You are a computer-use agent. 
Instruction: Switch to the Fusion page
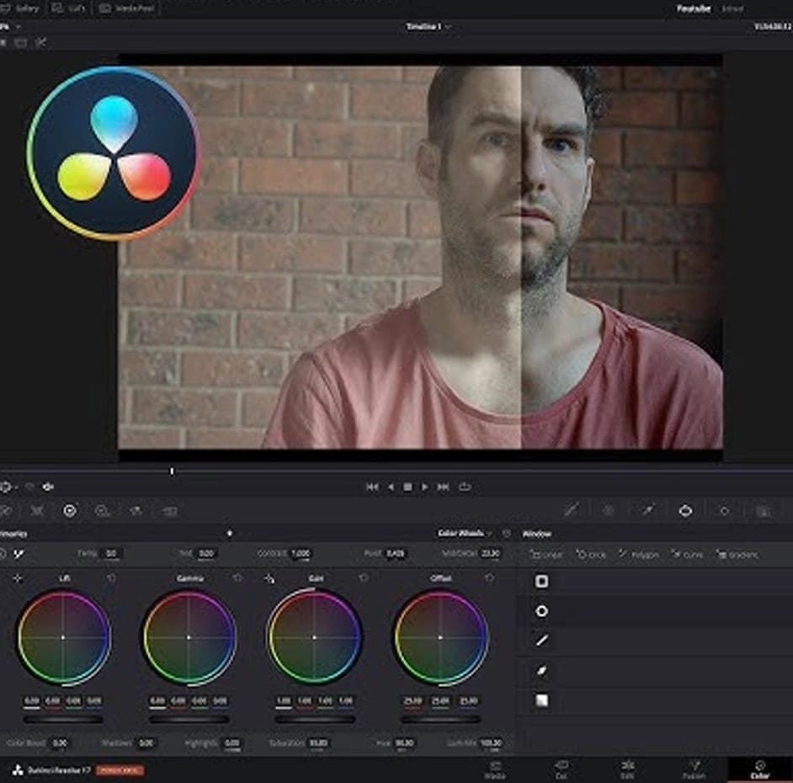pyautogui.click(x=694, y=770)
